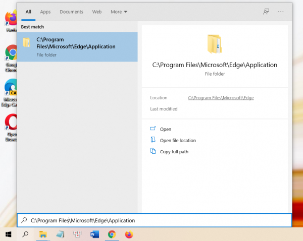The height and width of the screenshot is (241, 303).
Task: Open the Solitaire cards app on taskbar
Action: [x=77, y=234]
